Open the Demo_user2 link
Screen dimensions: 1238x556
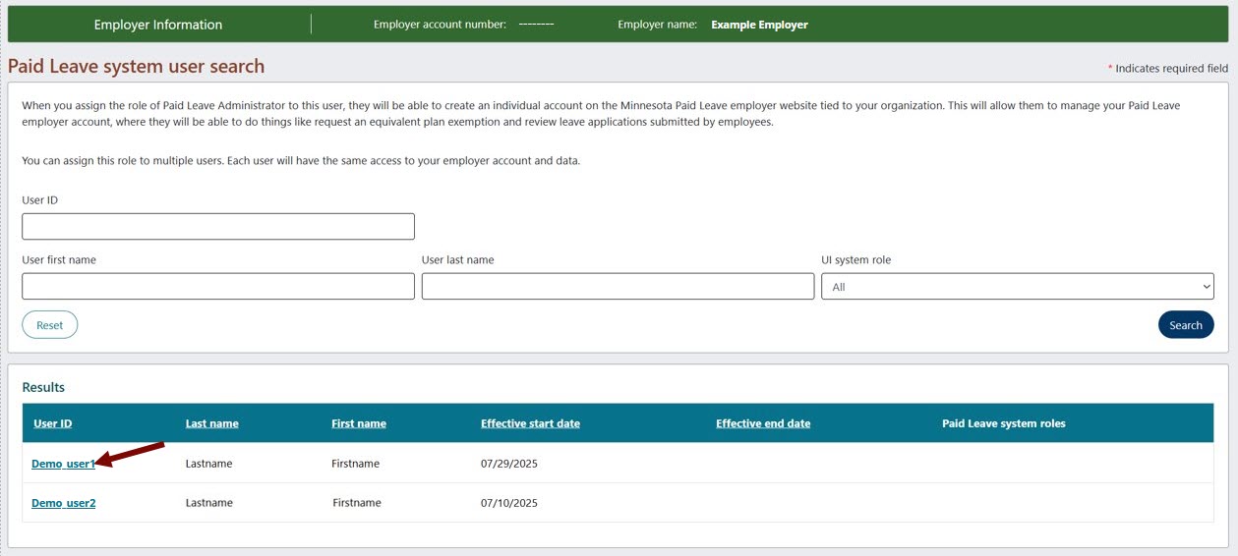(x=63, y=503)
